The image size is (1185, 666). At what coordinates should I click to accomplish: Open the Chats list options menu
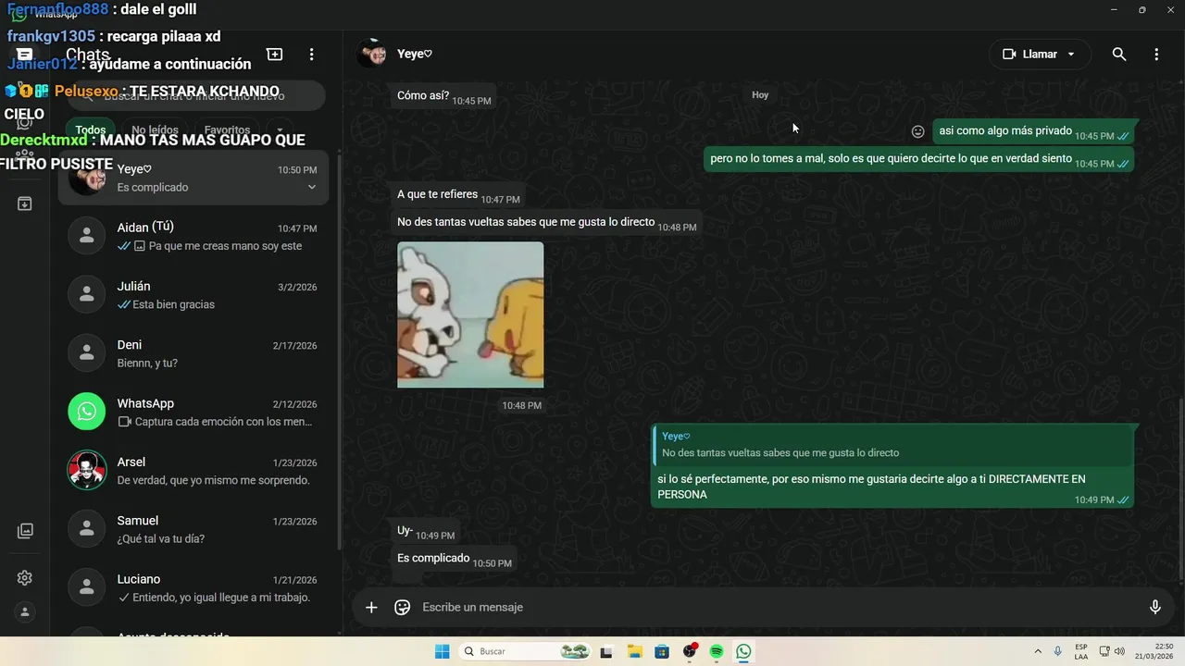tap(312, 55)
